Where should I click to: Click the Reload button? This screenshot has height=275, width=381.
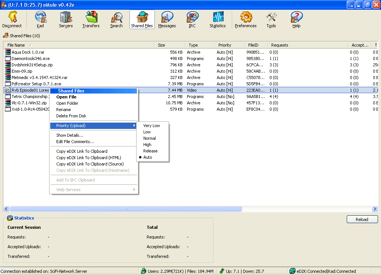362,219
